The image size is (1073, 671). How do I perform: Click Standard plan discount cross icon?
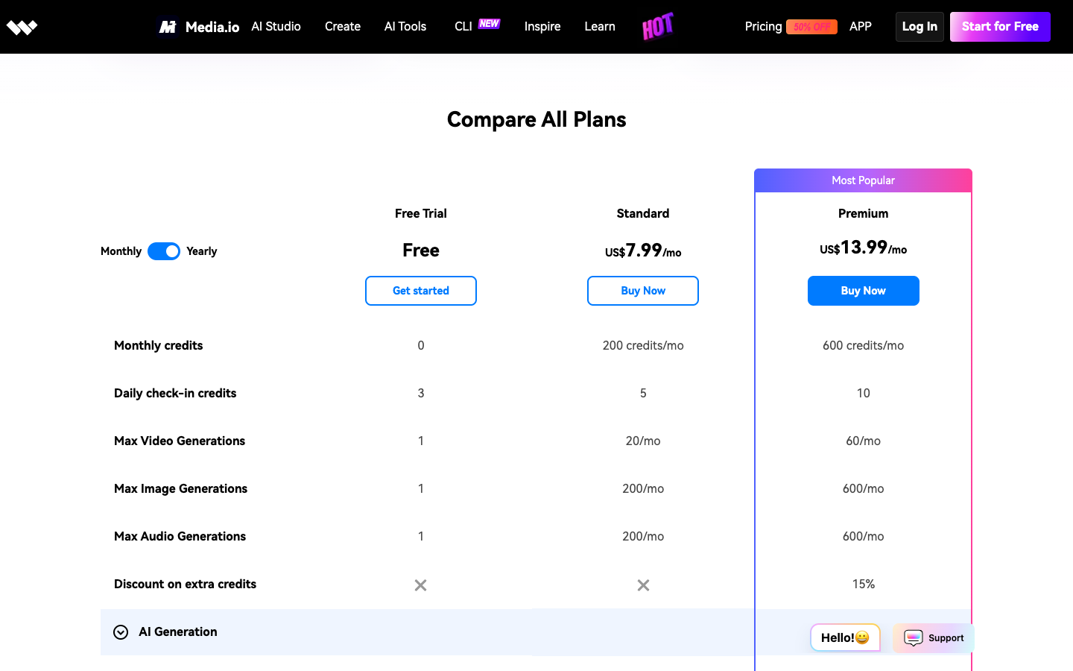pyautogui.click(x=643, y=585)
